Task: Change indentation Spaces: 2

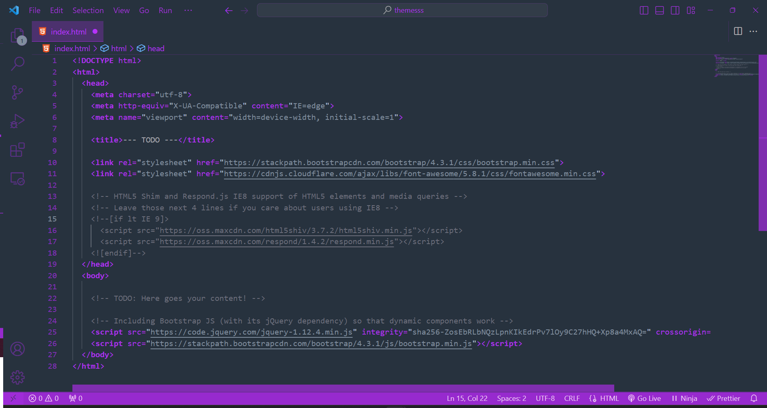Action: pos(511,398)
